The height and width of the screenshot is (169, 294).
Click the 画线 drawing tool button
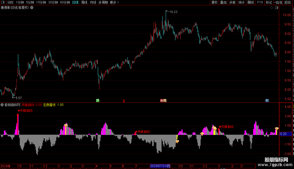click(x=251, y=2)
